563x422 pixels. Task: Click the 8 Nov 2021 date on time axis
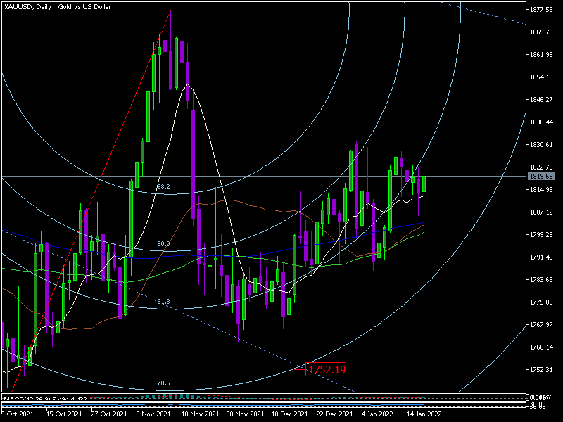[x=154, y=414]
